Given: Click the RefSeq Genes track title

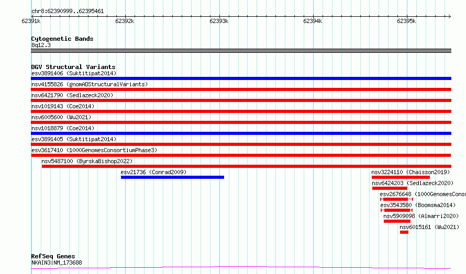Looking at the screenshot, I should (53, 256).
